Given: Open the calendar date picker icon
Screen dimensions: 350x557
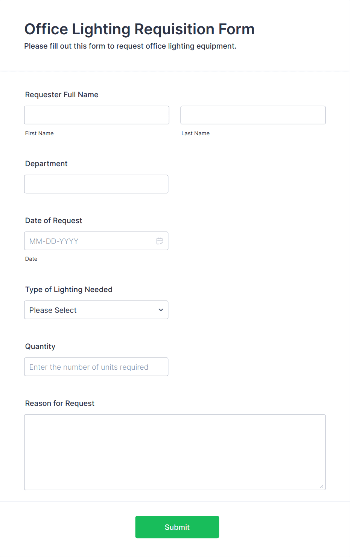Looking at the screenshot, I should (160, 241).
